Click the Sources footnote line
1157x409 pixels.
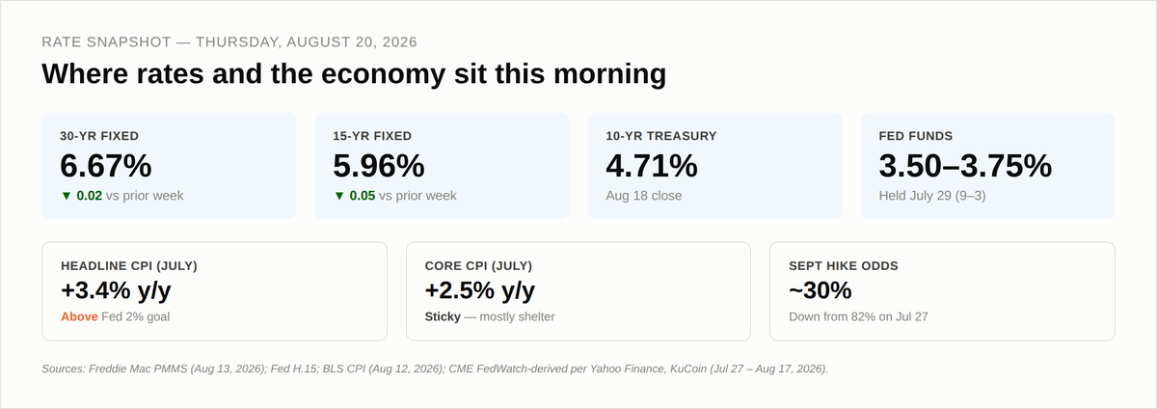pos(435,368)
